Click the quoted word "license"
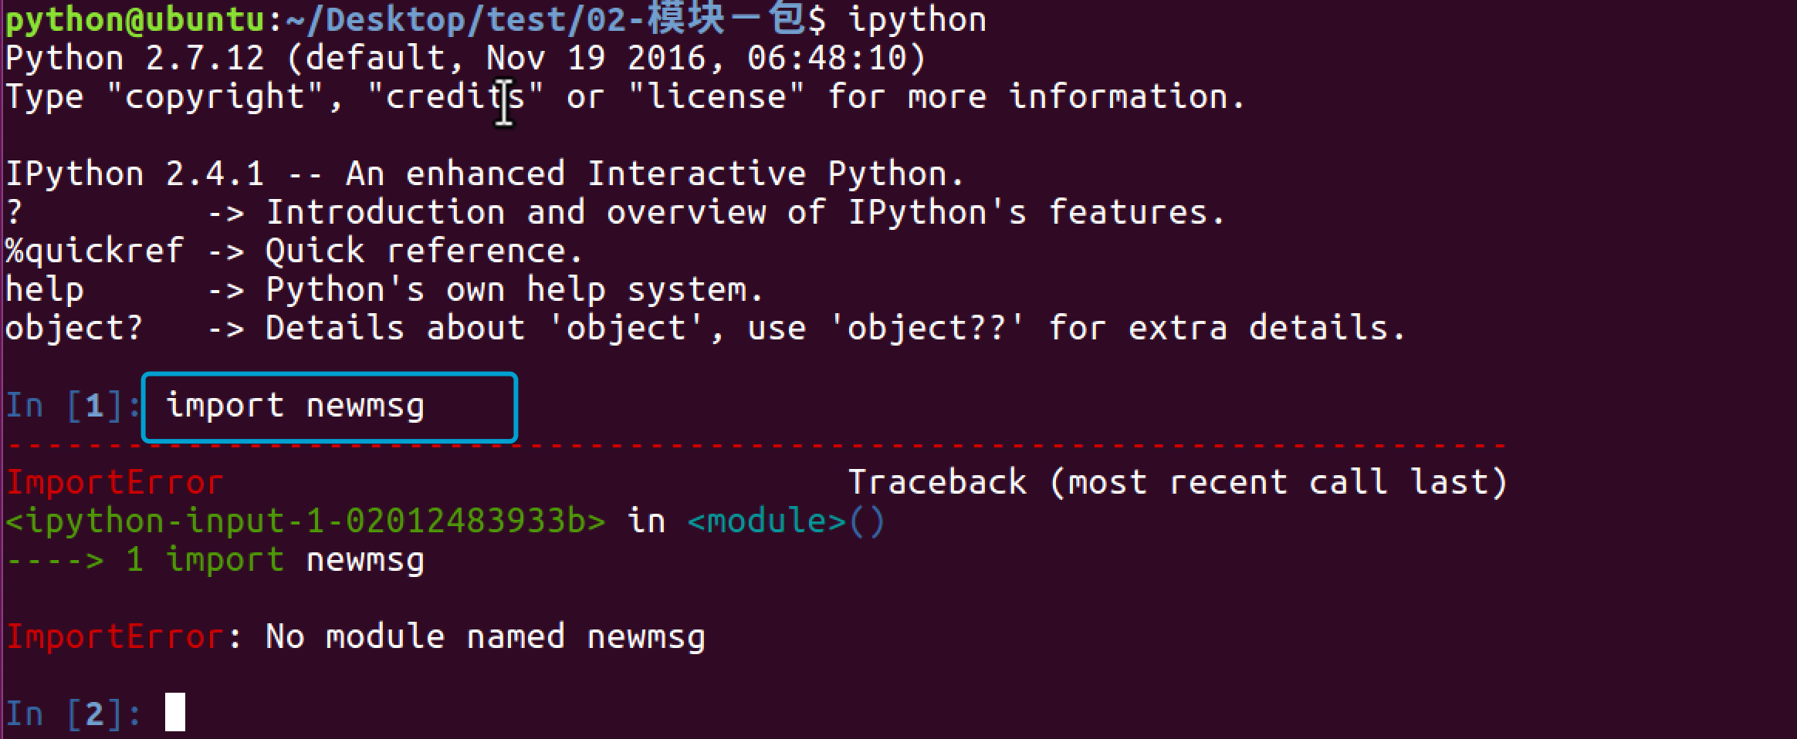 coord(716,97)
